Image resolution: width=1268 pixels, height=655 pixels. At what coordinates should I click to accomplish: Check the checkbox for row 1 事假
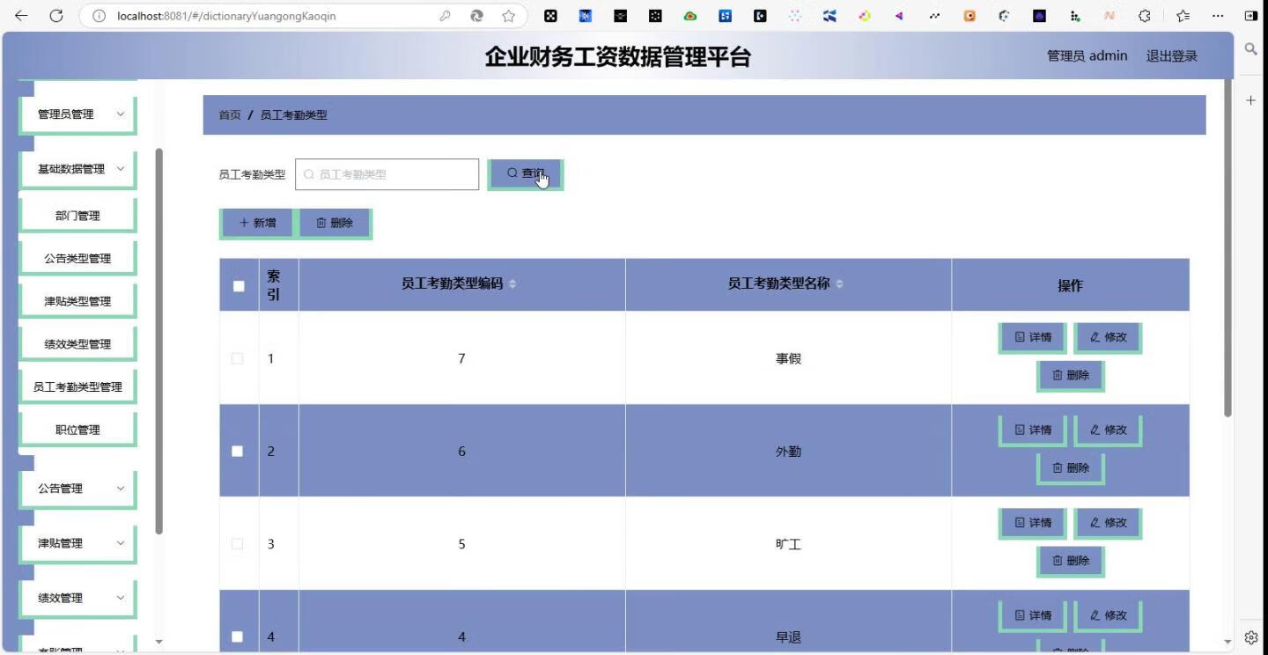click(x=237, y=358)
